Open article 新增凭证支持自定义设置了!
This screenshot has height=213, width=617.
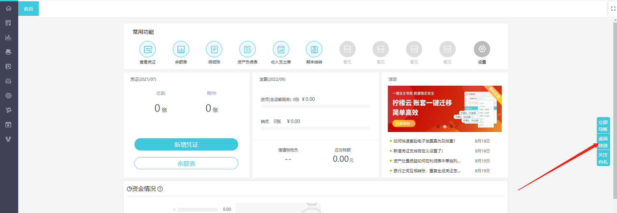pyautogui.click(x=418, y=151)
